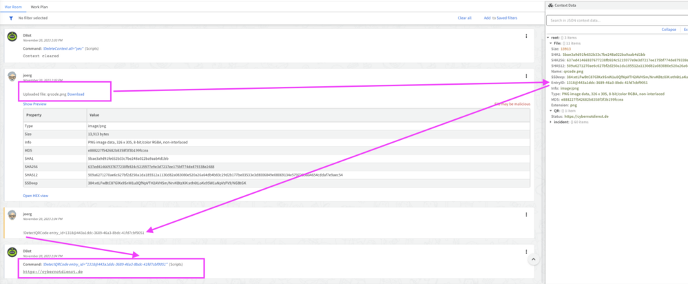Click the No filter selected text
The height and width of the screenshot is (284, 688).
33,18
